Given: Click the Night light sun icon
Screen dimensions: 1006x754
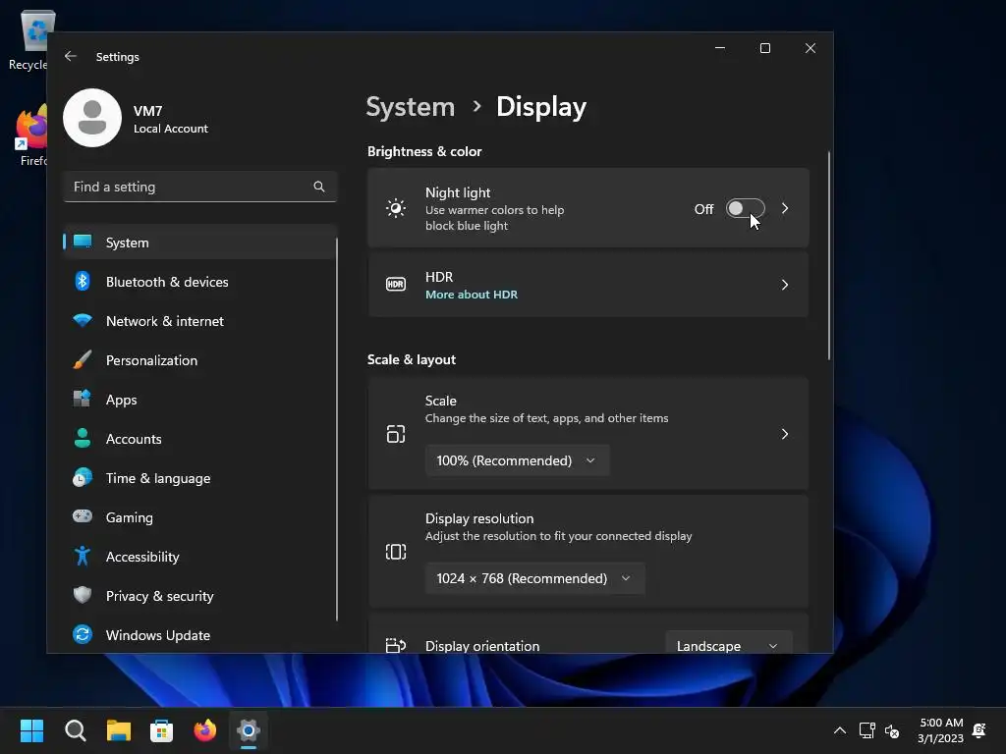Looking at the screenshot, I should (x=396, y=208).
